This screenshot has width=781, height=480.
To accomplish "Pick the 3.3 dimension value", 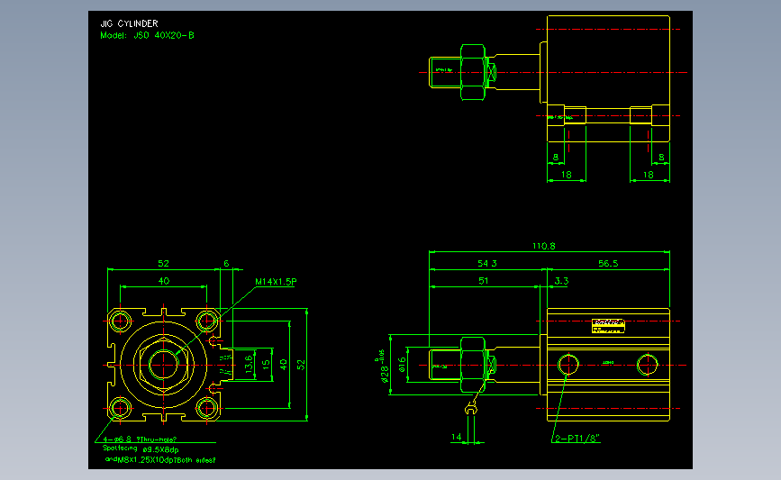I will pos(561,281).
